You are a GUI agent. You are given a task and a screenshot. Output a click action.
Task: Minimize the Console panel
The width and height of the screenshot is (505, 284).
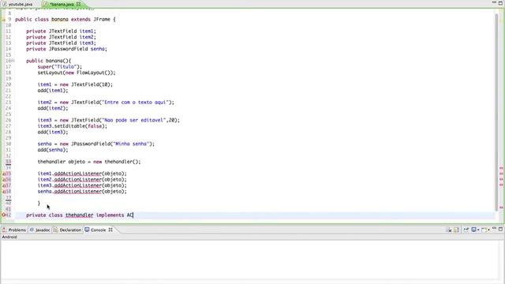[x=495, y=229]
